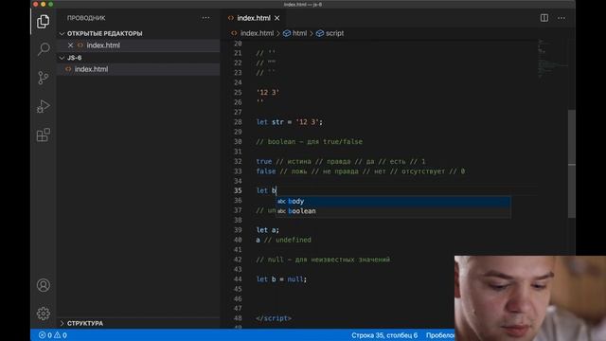Click the code minimap preview
The height and width of the screenshot is (341, 606).
(553, 58)
